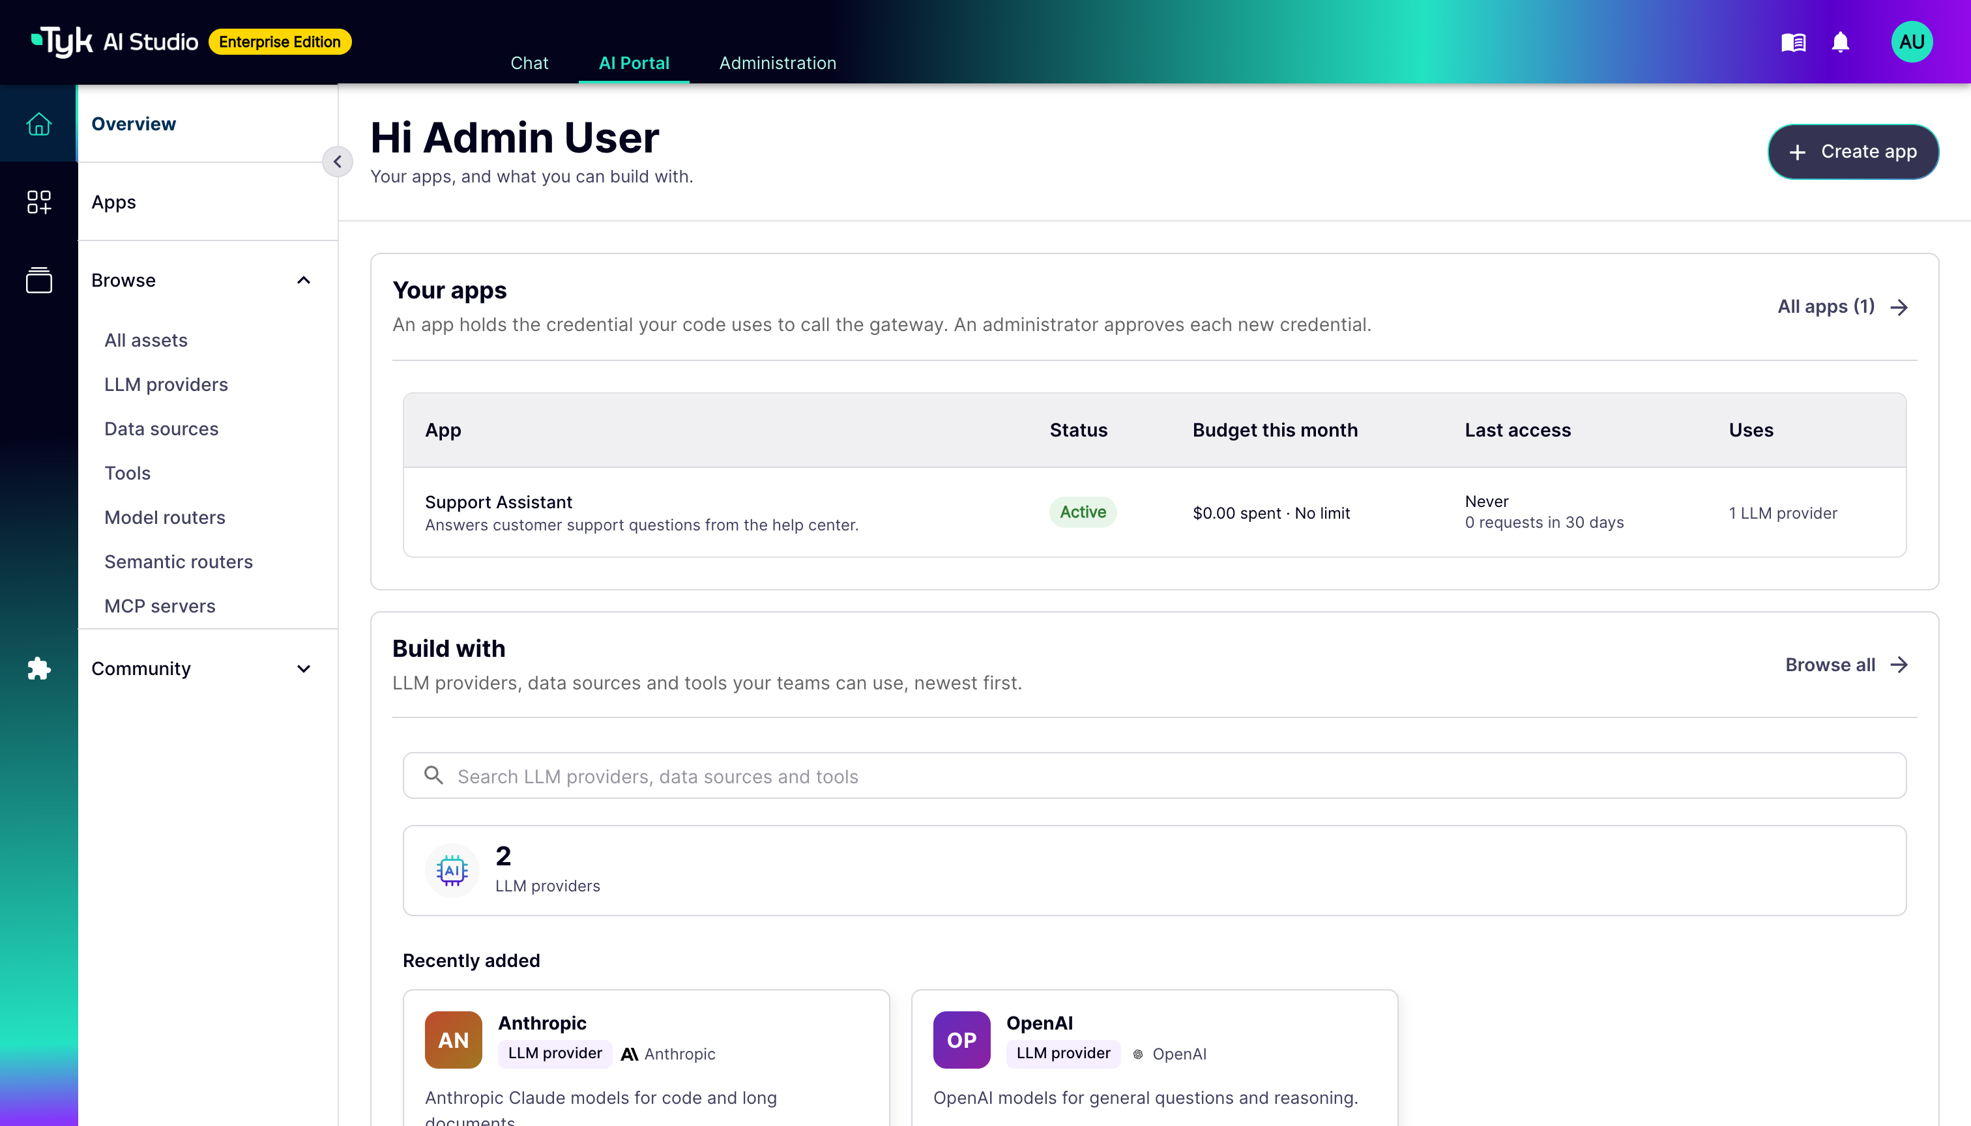
Task: Collapse the sidebar with the chevron button
Action: click(x=337, y=162)
